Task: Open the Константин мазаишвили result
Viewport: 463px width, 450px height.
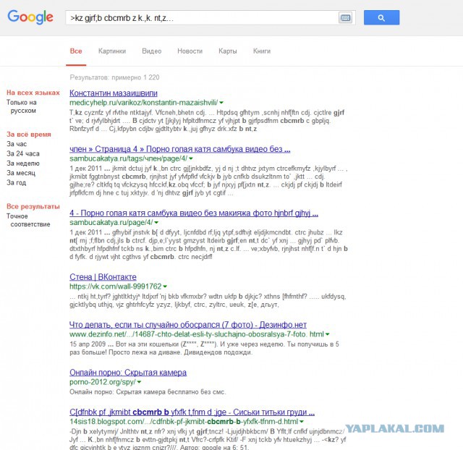Action: click(x=114, y=93)
